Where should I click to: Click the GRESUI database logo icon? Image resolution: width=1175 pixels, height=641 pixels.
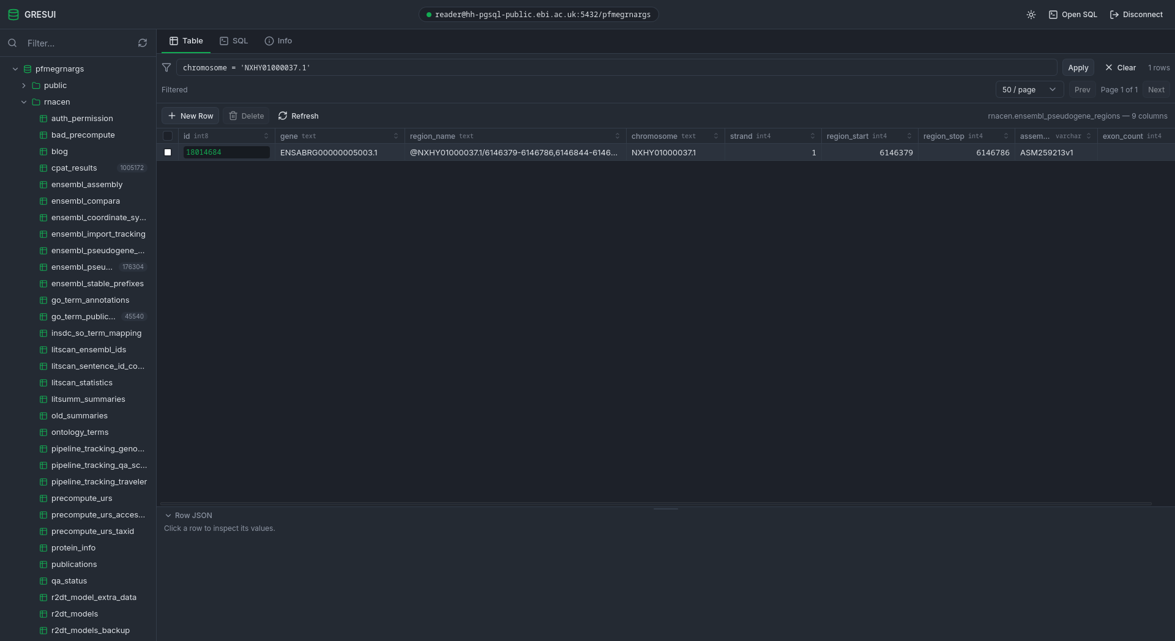[x=13, y=15]
